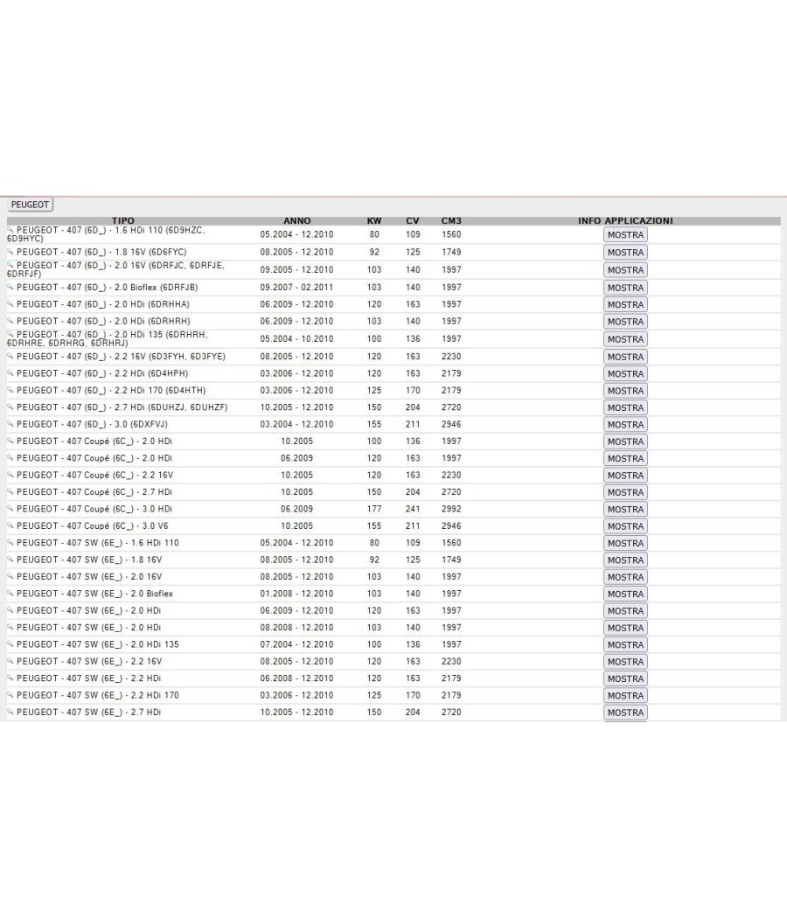Click the year range '05.2004 - 10.2010'
This screenshot has width=787, height=918.
[x=297, y=339]
